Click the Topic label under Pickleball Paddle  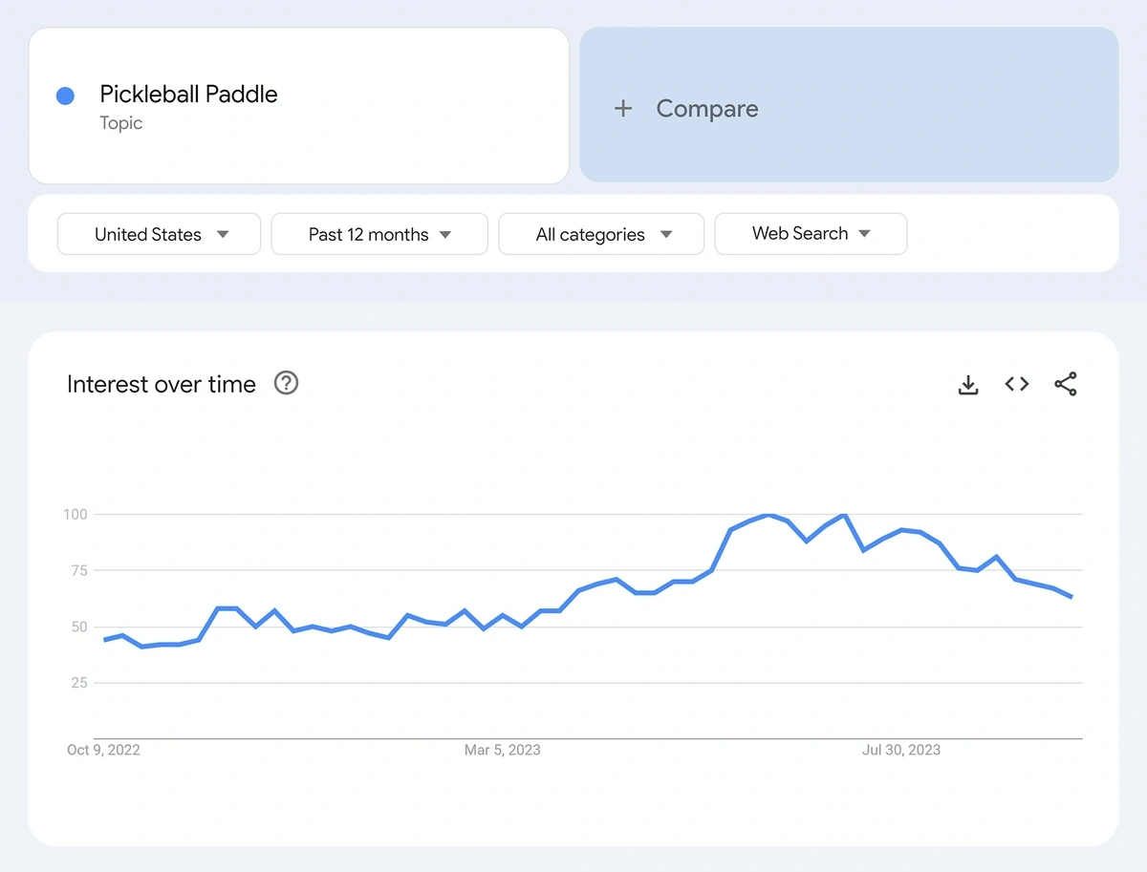(x=121, y=123)
